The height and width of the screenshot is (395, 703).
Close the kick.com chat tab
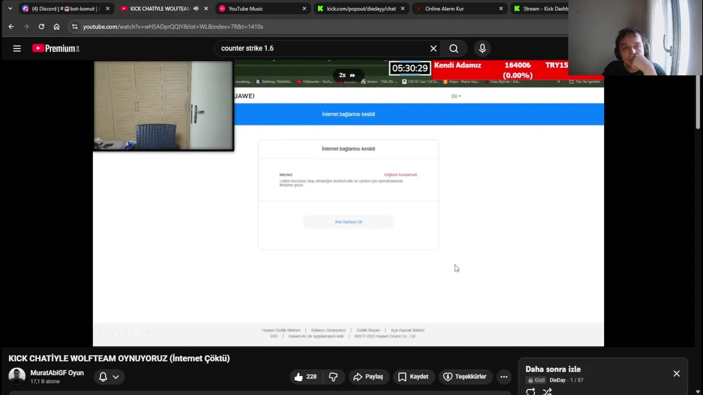[x=403, y=8]
